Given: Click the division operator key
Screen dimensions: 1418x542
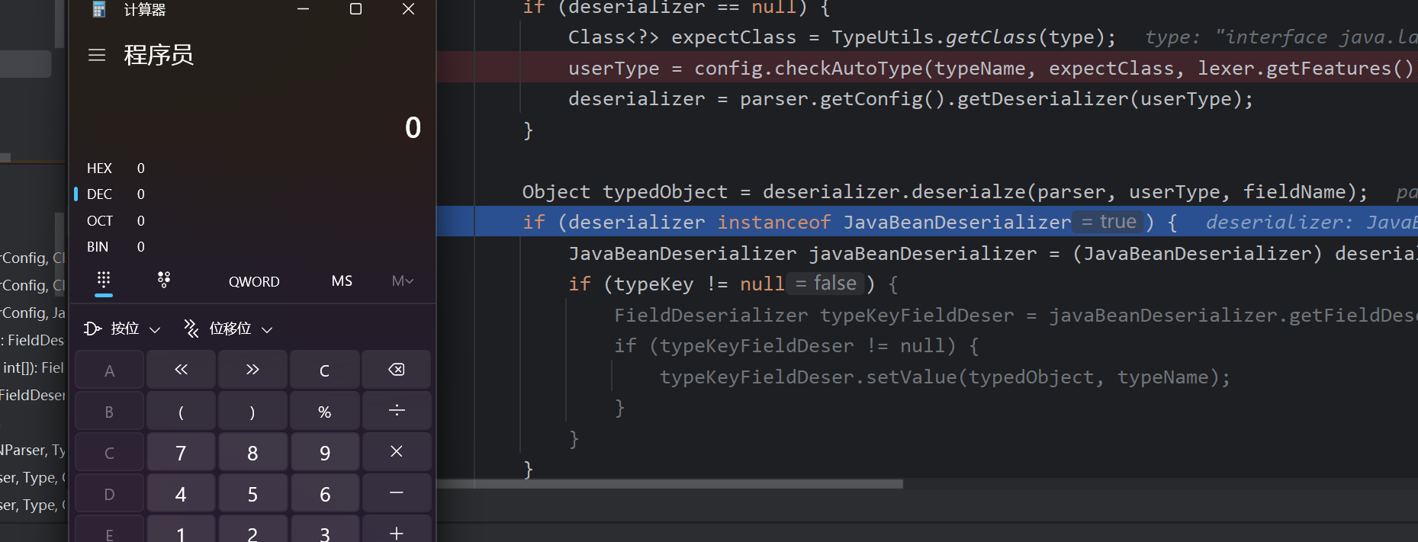Looking at the screenshot, I should coord(396,412).
